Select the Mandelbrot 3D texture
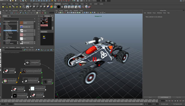Image resolution: width=185 pixels, height=106 pixels. tap(27, 27)
